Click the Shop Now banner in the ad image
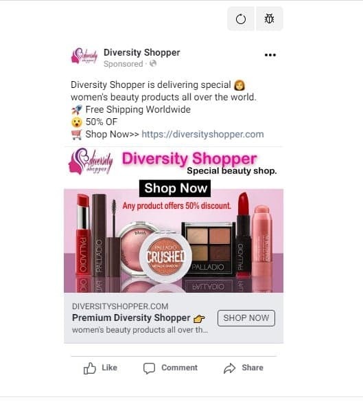 (175, 188)
